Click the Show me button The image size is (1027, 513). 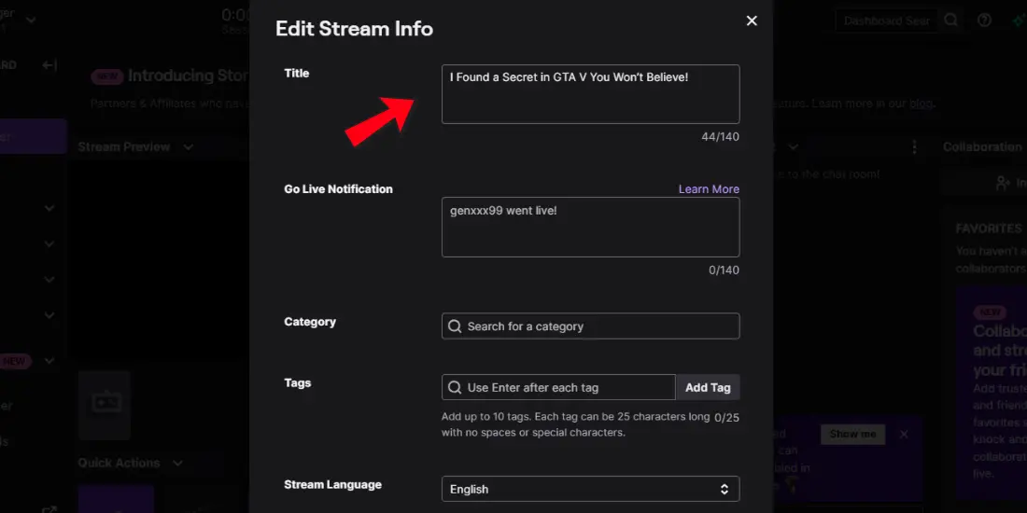pyautogui.click(x=852, y=434)
